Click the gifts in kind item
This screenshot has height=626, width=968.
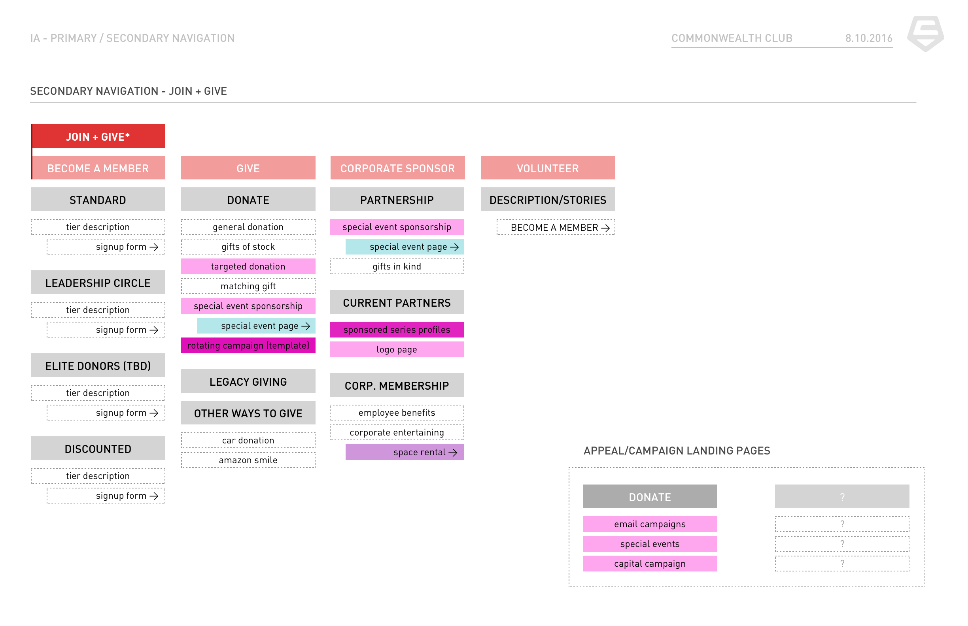tap(397, 266)
